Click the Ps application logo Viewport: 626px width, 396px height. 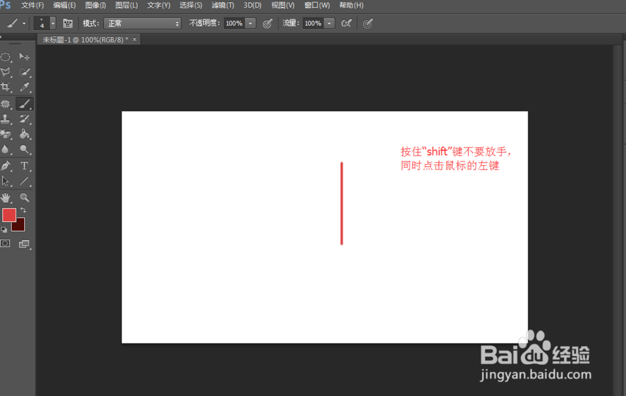pyautogui.click(x=6, y=5)
